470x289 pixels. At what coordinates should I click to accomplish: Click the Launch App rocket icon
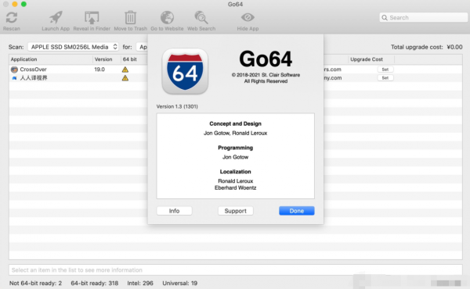(x=56, y=18)
